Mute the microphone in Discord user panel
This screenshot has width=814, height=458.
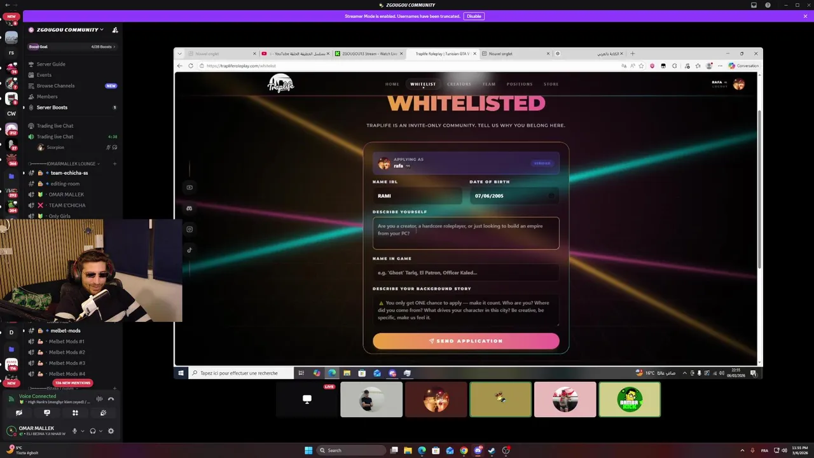tap(74, 431)
